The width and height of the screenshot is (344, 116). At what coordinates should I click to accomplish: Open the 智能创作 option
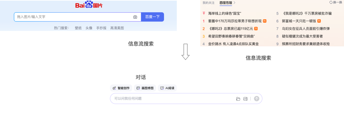(121, 88)
